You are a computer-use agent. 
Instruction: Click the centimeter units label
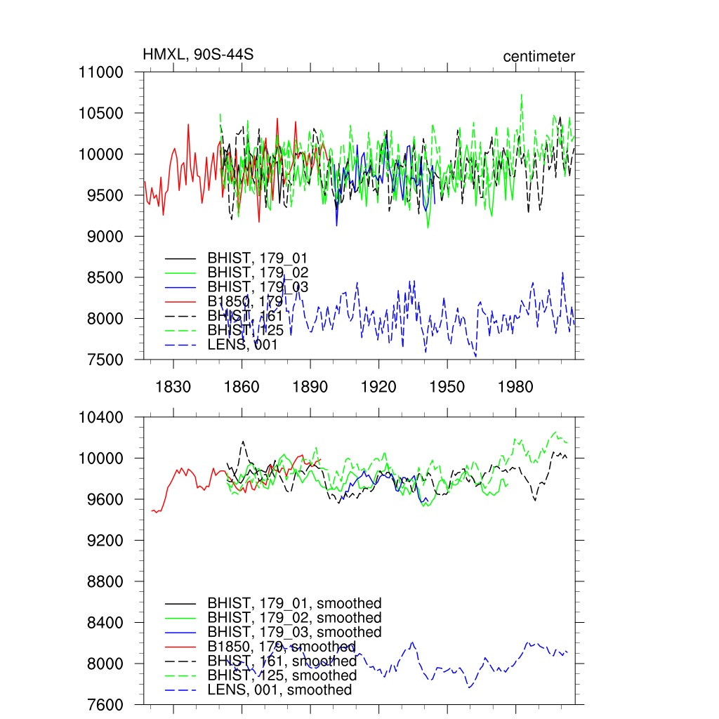tap(539, 57)
